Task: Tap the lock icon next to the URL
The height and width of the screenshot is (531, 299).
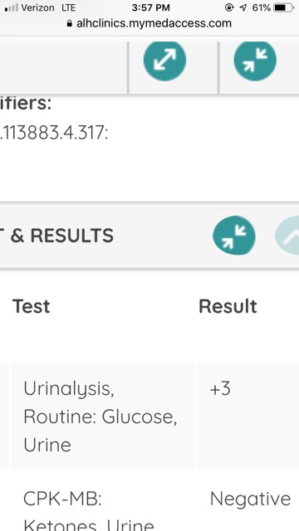Action: pyautogui.click(x=70, y=23)
